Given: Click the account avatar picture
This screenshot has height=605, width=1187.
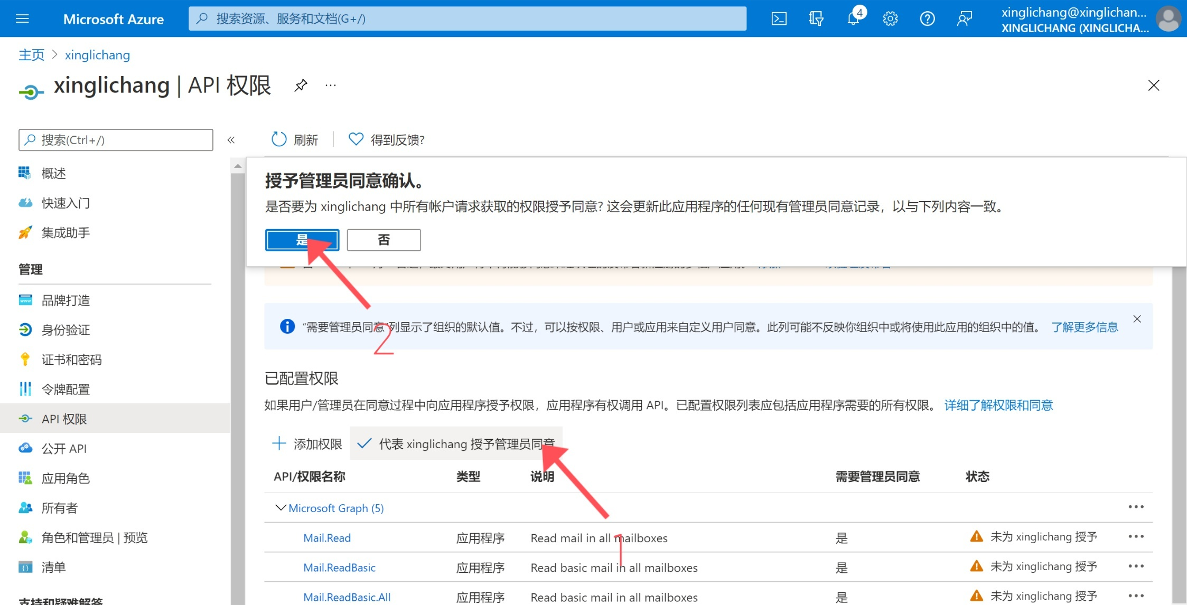Looking at the screenshot, I should (1168, 19).
